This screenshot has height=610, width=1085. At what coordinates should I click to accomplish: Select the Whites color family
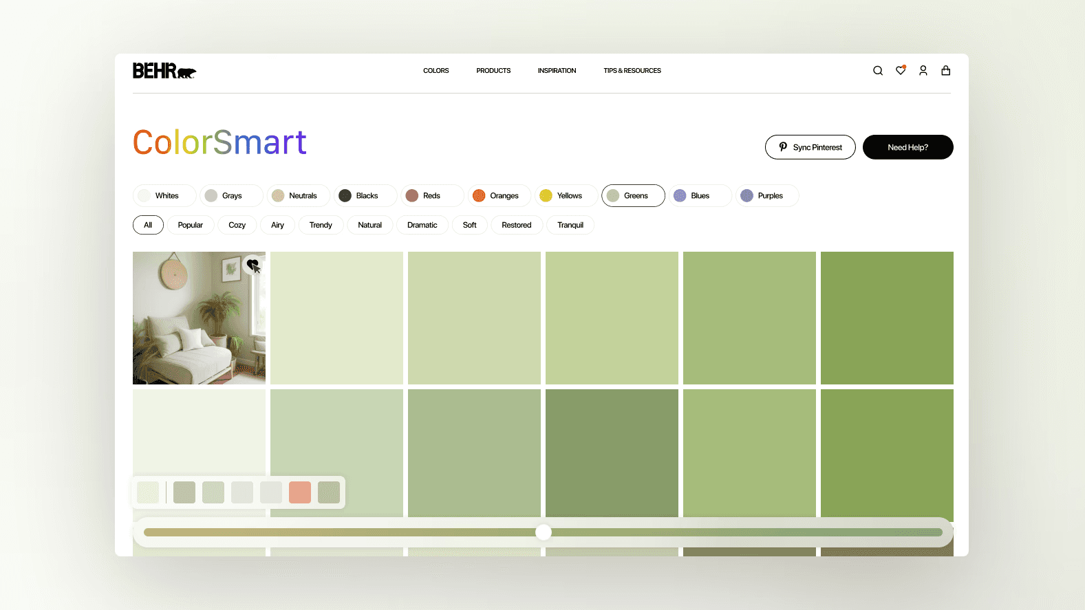point(164,196)
